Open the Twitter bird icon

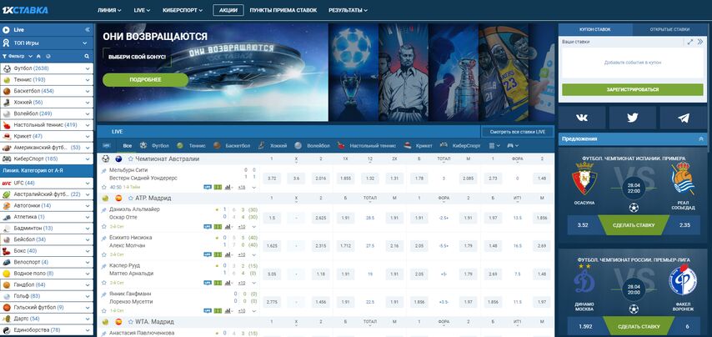[x=633, y=118]
